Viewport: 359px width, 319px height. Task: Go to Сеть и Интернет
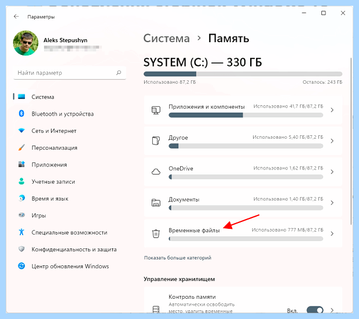[x=69, y=131]
